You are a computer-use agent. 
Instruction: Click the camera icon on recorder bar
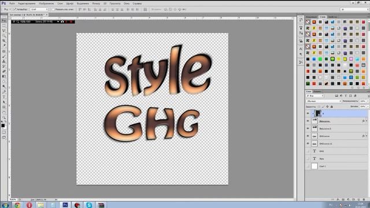click(62, 22)
